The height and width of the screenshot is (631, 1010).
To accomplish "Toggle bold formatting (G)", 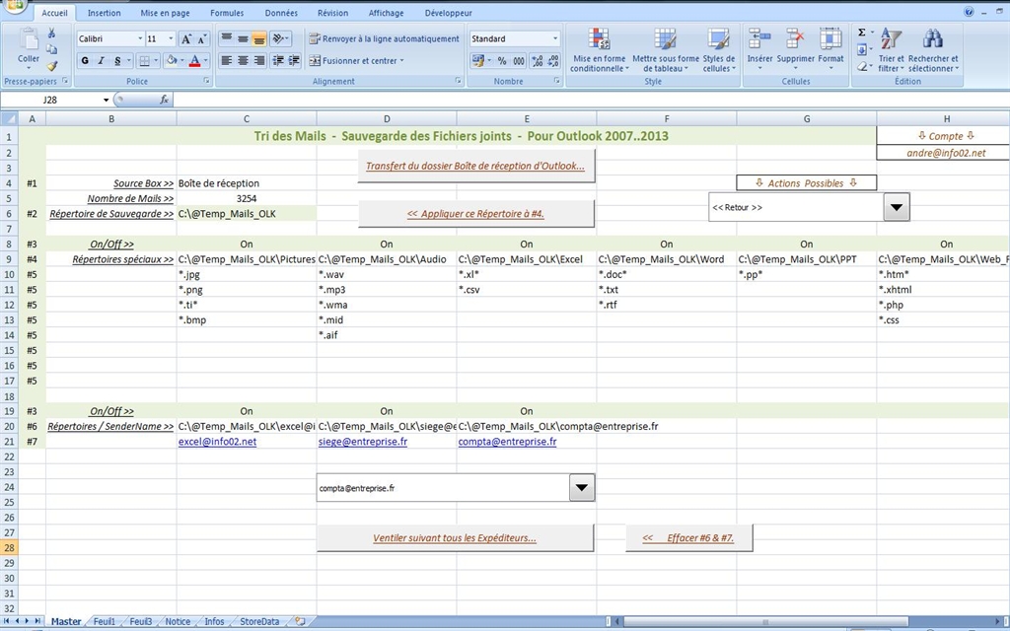I will (x=85, y=61).
